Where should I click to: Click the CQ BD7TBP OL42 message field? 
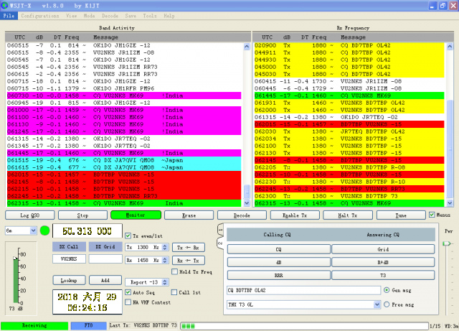(303, 290)
